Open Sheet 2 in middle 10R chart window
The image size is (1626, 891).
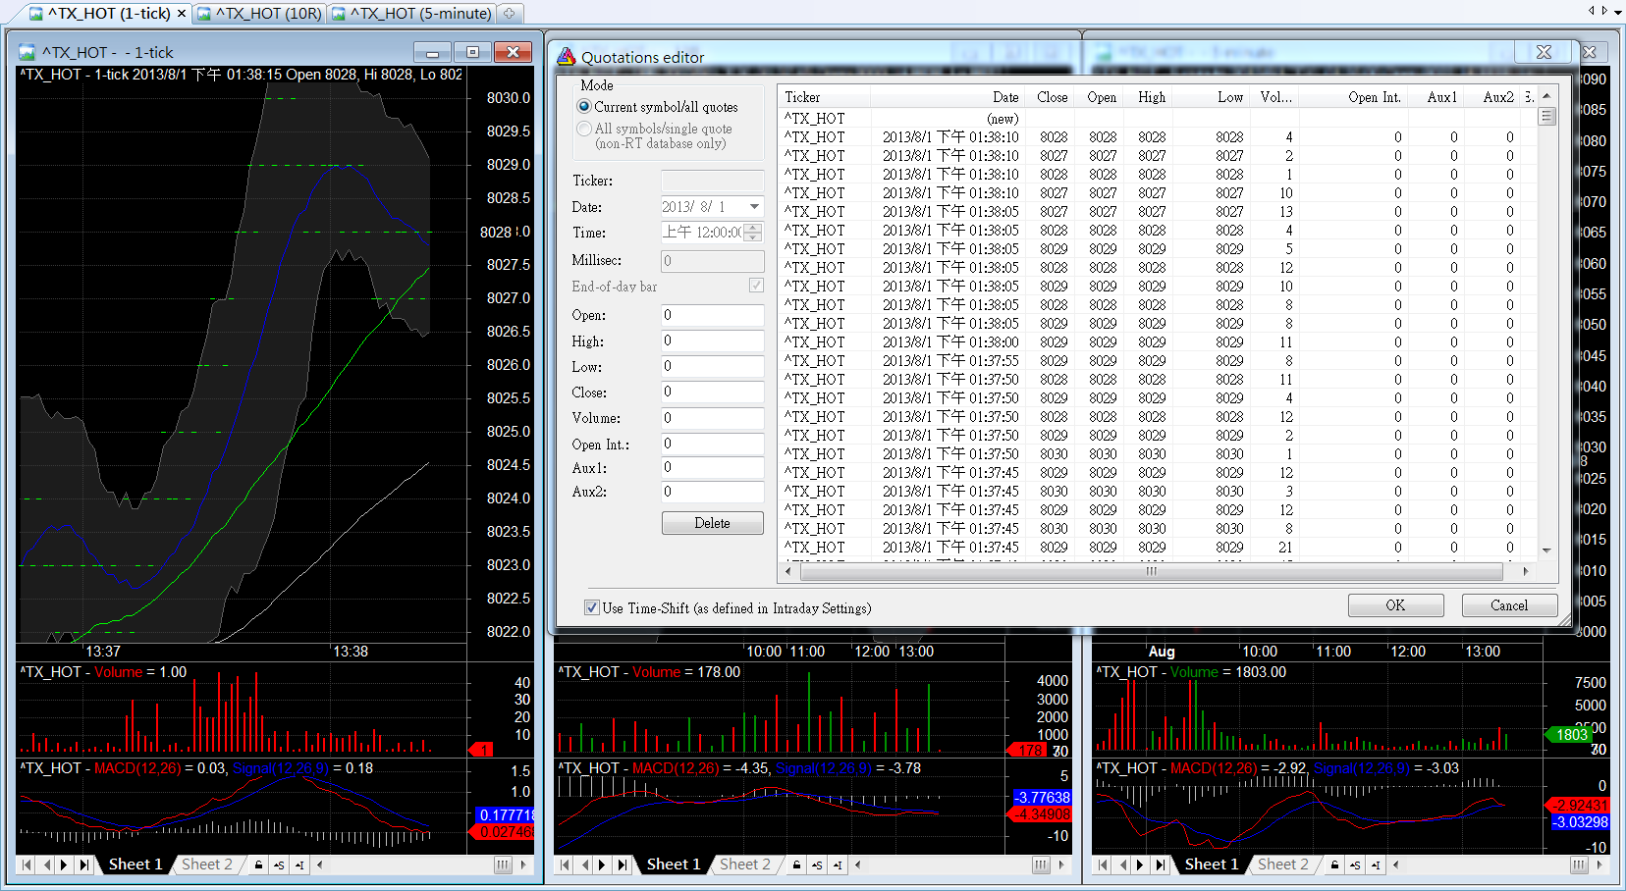click(x=745, y=865)
